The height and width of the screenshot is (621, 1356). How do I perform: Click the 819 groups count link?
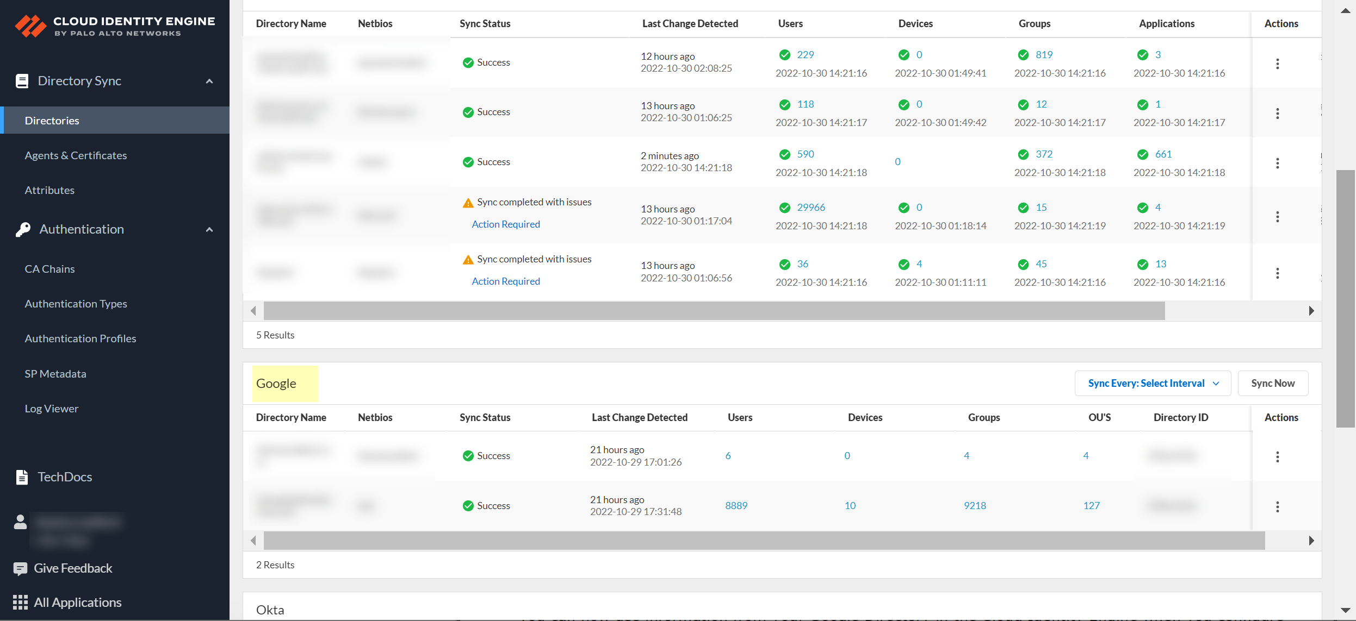point(1043,55)
